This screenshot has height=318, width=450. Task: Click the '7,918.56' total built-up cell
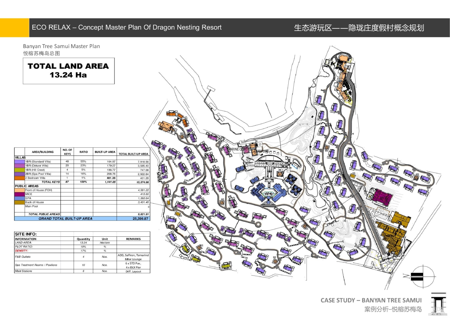coord(143,162)
